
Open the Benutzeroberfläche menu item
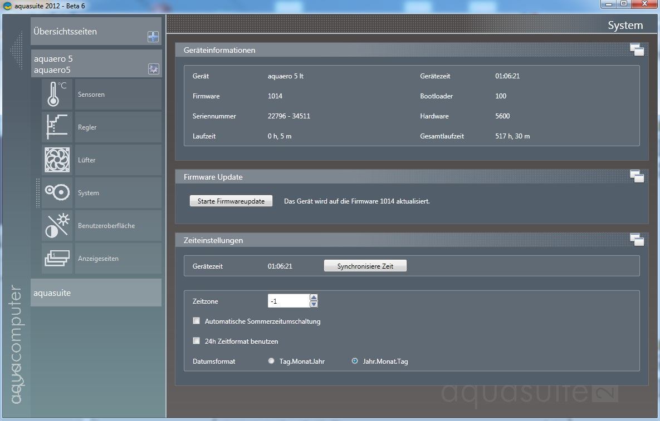(118, 226)
